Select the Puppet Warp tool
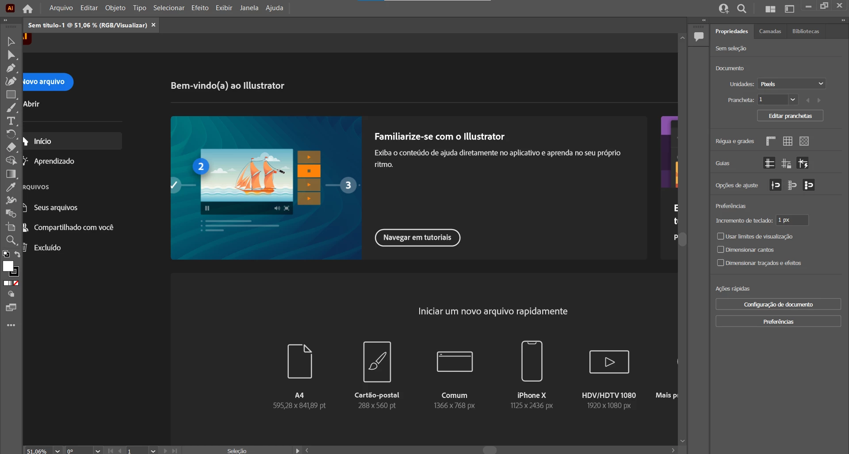The width and height of the screenshot is (849, 454). click(11, 201)
